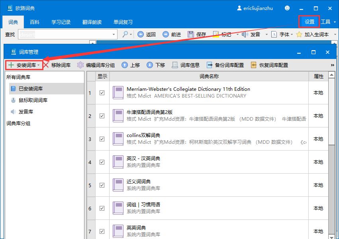Click the scrollbar down arrow
339x239 pixels.
pos(331,236)
